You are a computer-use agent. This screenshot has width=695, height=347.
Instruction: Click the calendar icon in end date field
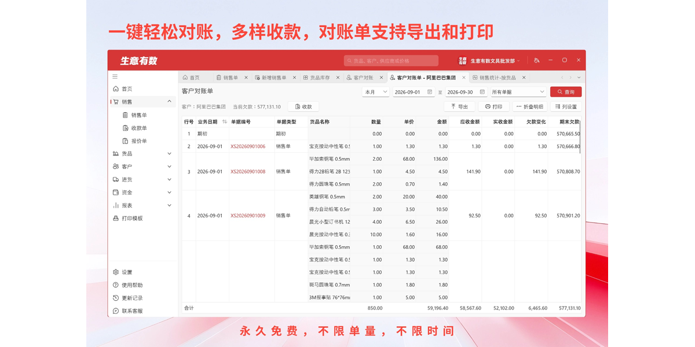[x=482, y=92]
